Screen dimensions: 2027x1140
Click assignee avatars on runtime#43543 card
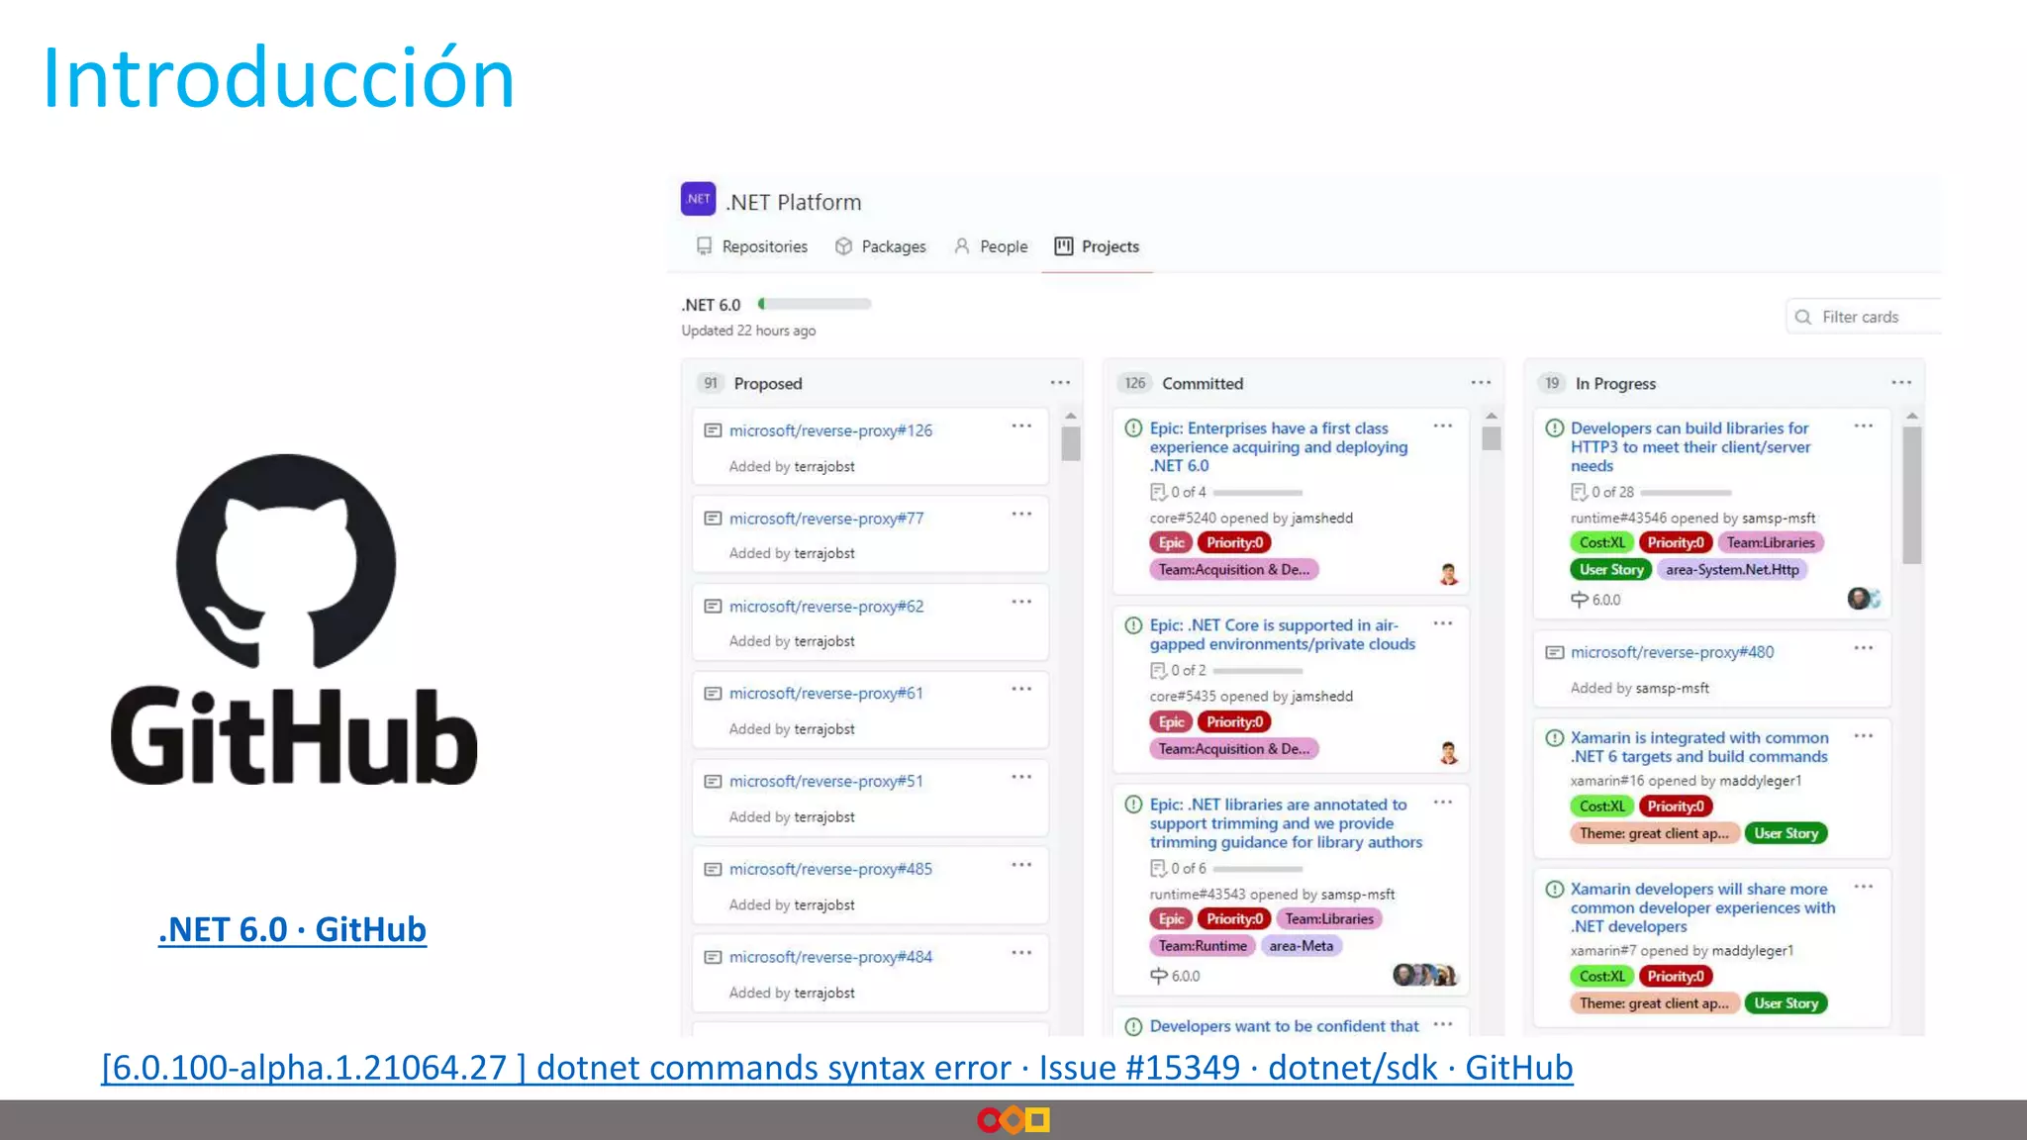[x=1425, y=975]
